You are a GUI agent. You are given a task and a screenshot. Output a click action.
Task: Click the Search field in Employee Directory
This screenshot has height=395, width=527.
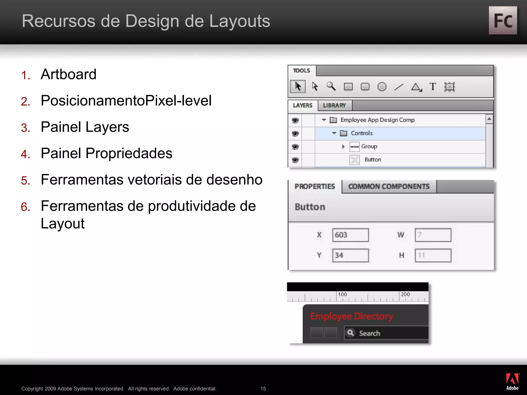pos(387,333)
